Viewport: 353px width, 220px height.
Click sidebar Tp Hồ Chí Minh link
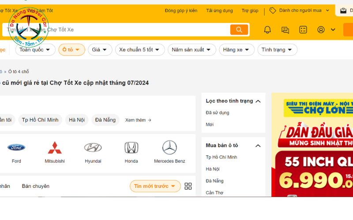[222, 157]
